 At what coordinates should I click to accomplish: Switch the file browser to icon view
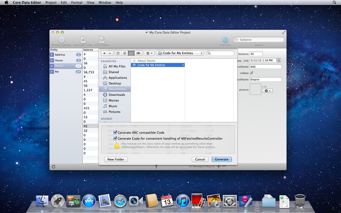(x=118, y=53)
